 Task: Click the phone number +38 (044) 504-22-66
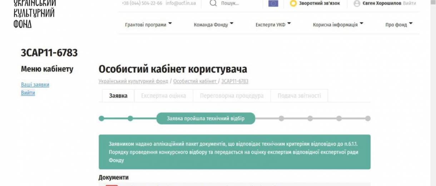(x=142, y=3)
